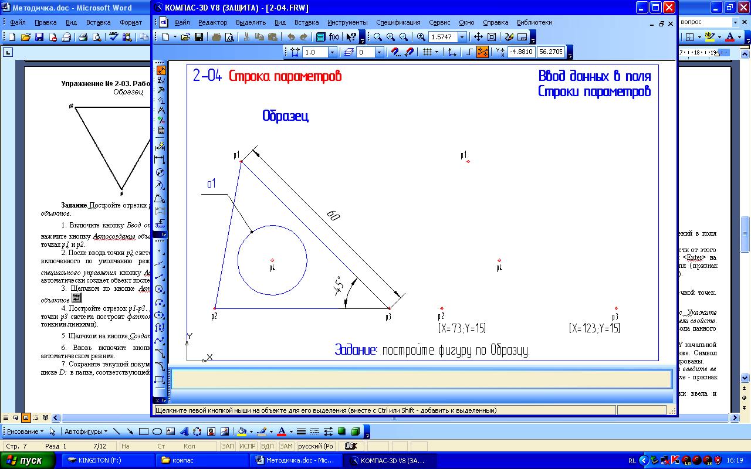
Task: Expand grid options dropdown arrow
Action: (437, 52)
